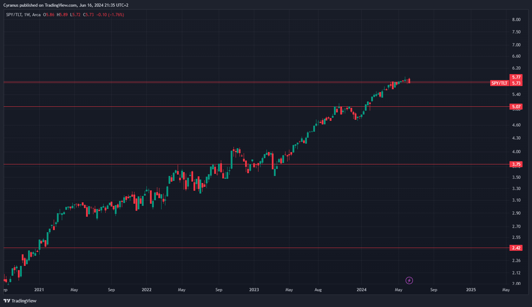Screen dimensions: 532x307
Task: Select the horizontal line at 3.75
Action: click(256, 164)
